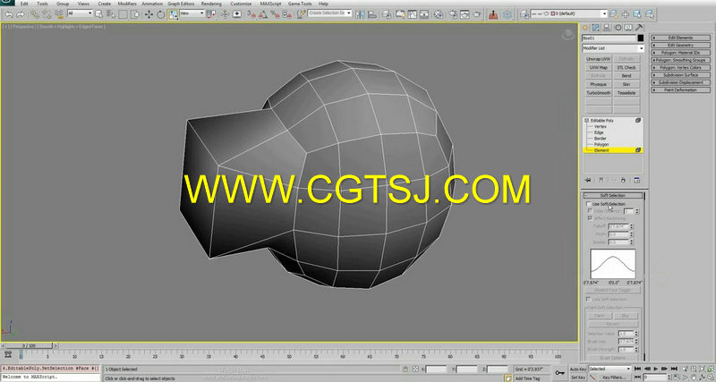This screenshot has width=716, height=382.
Task: Expand Edit Geometry rollout
Action: (x=680, y=46)
